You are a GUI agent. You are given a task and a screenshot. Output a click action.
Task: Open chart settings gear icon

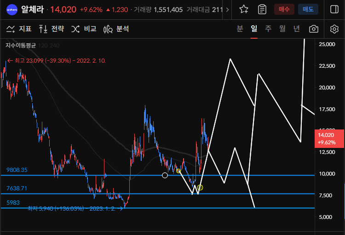(334, 29)
